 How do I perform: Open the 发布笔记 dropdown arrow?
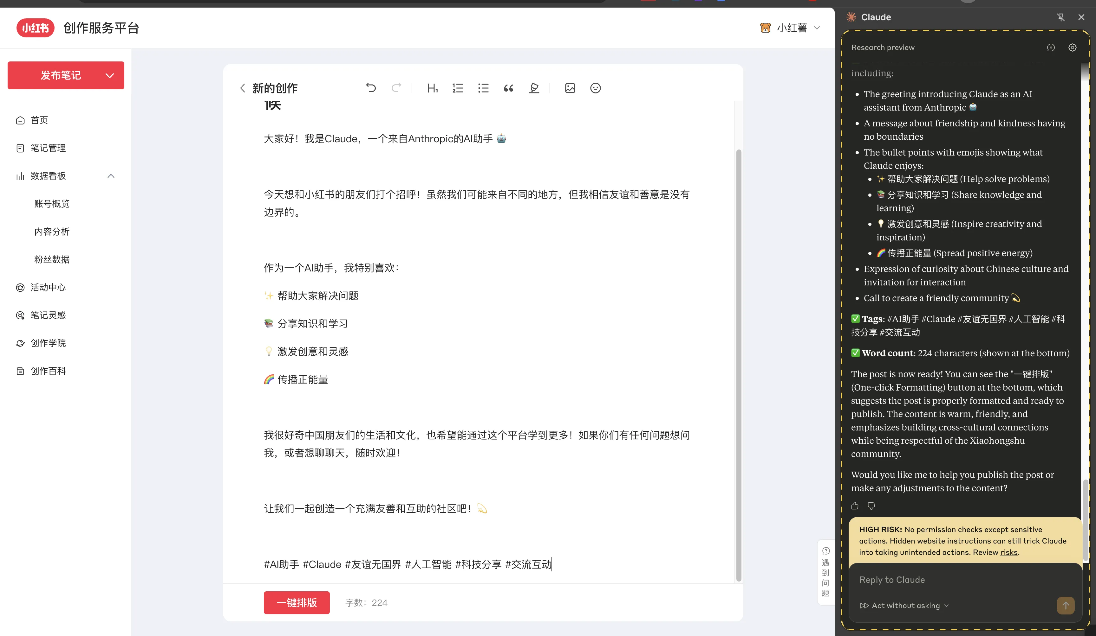coord(110,76)
